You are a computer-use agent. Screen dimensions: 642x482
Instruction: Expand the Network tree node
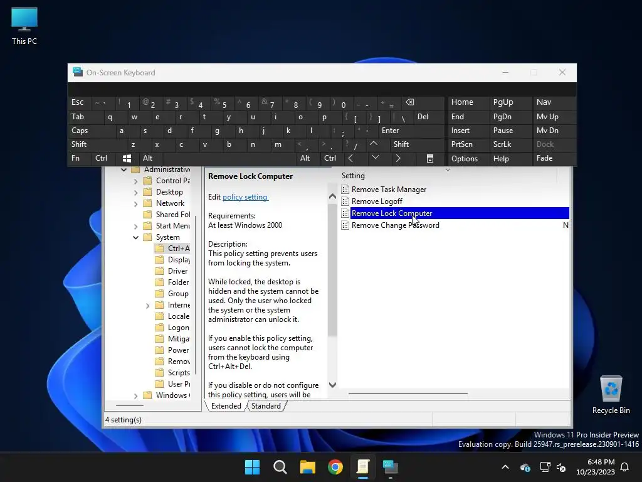click(135, 204)
